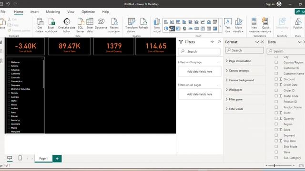Close the Format pane
The width and height of the screenshot is (305, 171).
pos(263,42)
